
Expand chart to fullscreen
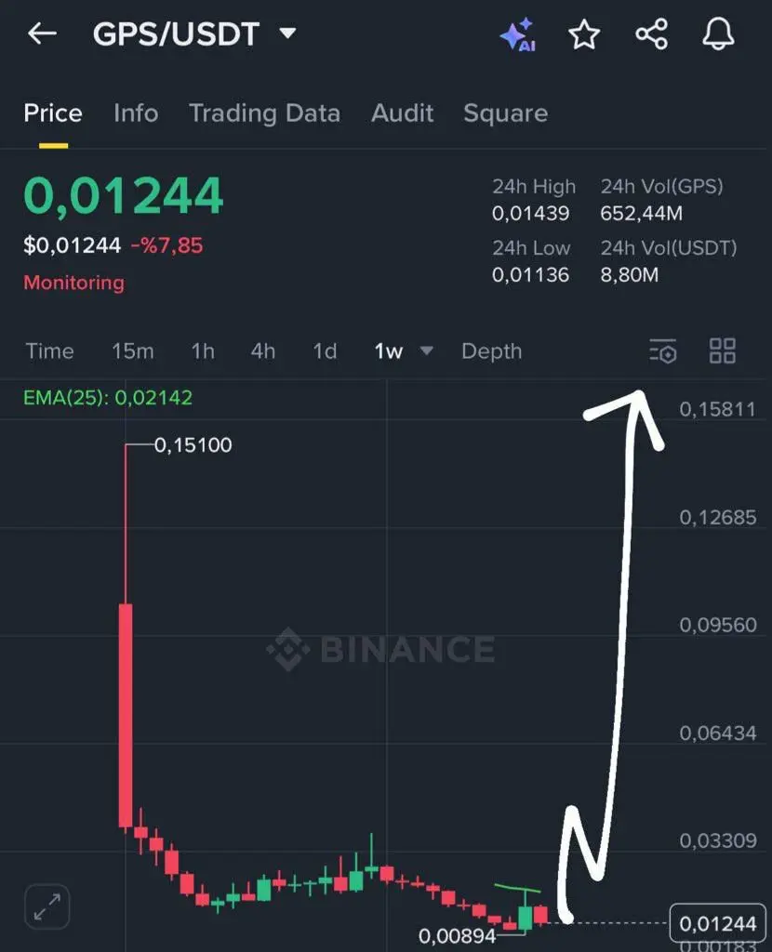(x=47, y=906)
